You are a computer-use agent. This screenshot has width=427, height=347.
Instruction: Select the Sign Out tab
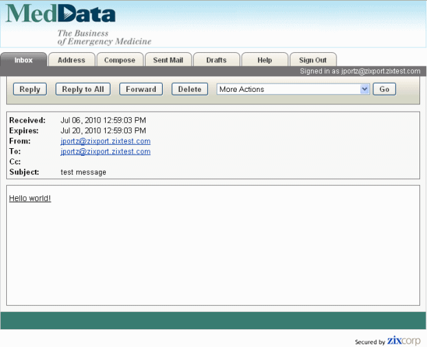tap(312, 60)
